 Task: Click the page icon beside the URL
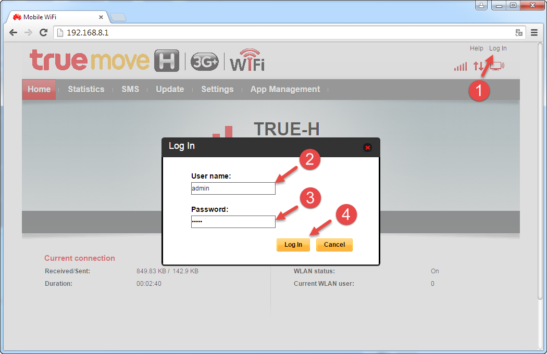point(60,32)
